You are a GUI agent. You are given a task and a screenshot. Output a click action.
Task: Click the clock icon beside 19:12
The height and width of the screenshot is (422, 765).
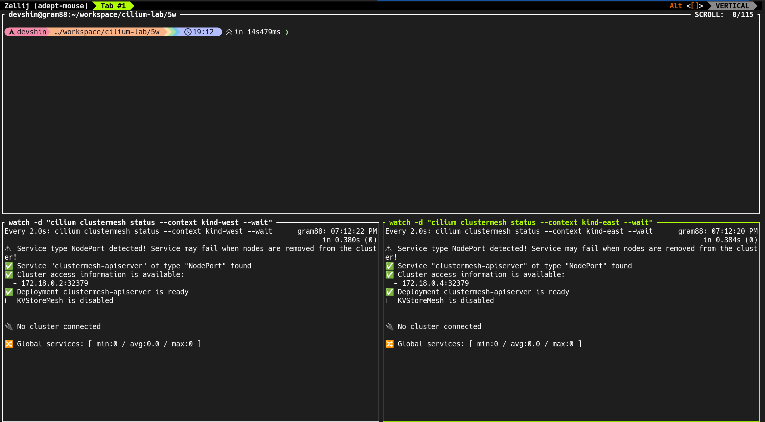click(188, 32)
